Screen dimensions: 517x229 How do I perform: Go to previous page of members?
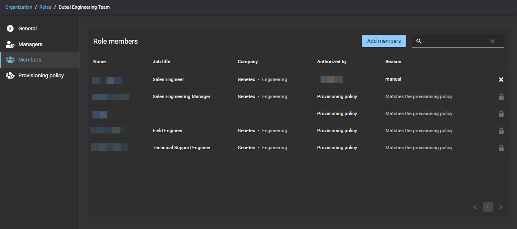click(475, 207)
